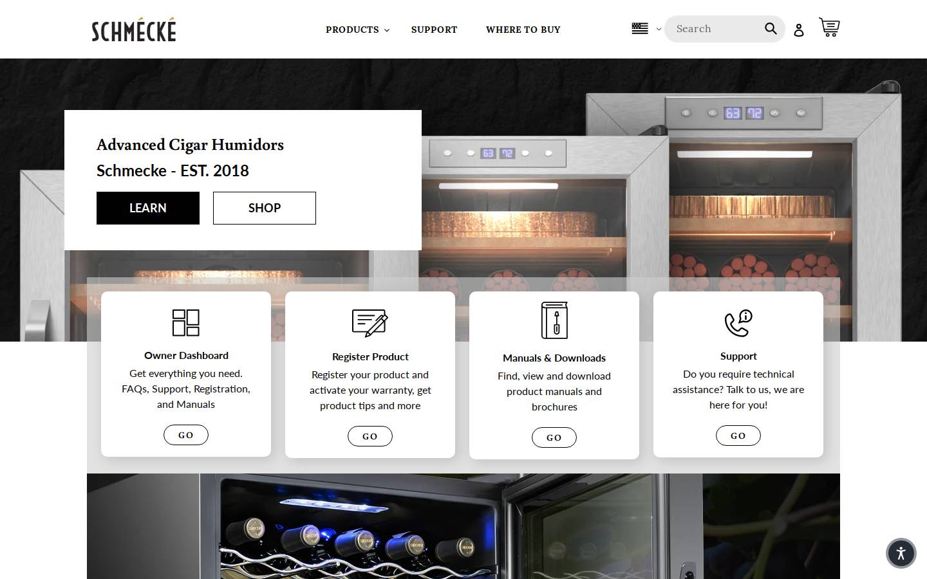
Task: Click 'Register your product and activate' description
Action: pos(370,390)
